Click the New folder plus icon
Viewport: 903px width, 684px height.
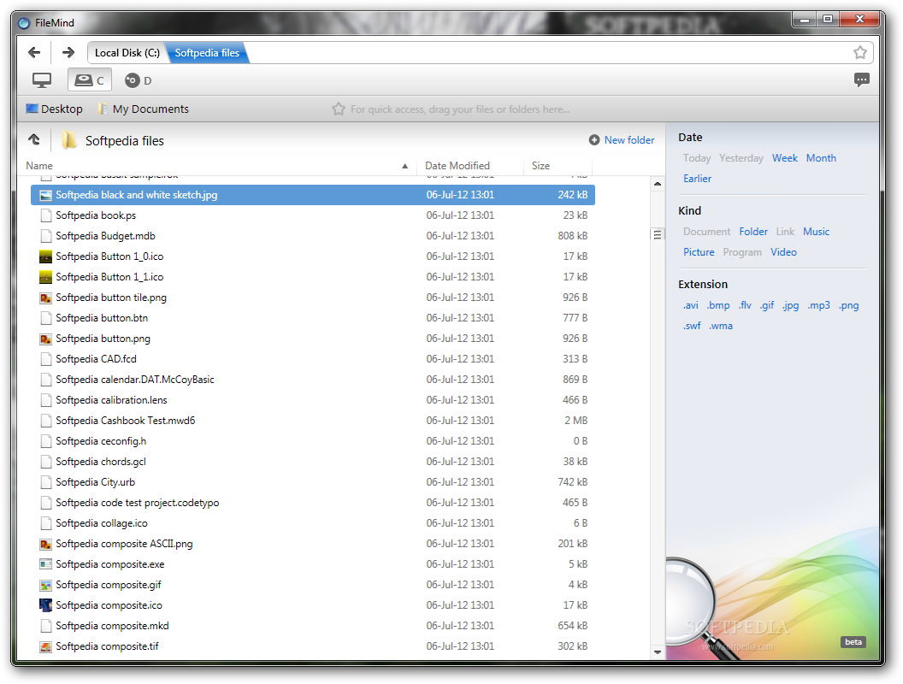(x=594, y=140)
